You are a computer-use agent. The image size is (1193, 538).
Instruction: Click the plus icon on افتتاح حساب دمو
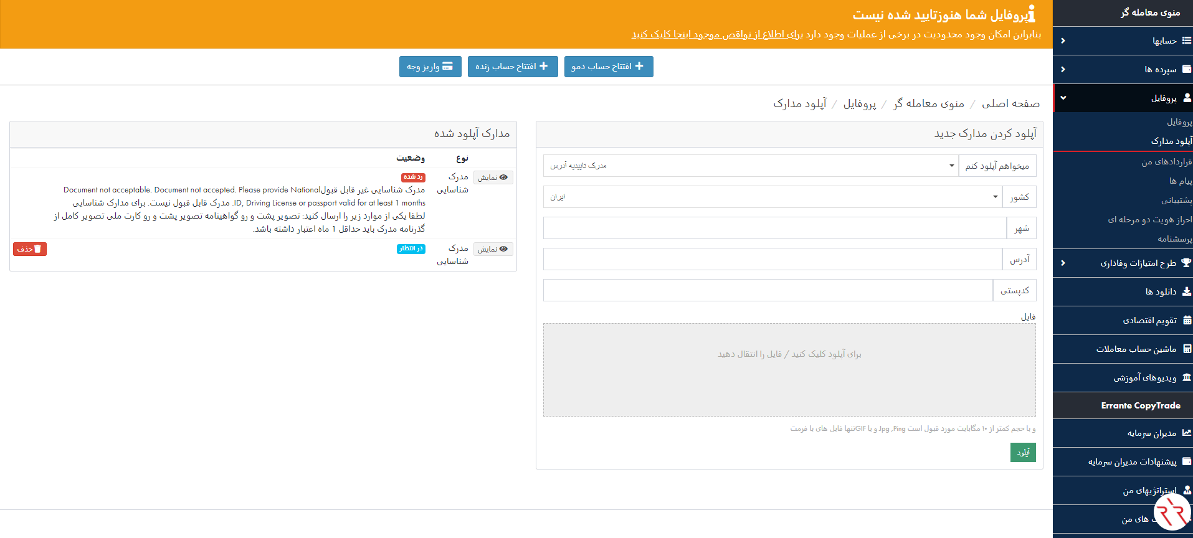[639, 66]
